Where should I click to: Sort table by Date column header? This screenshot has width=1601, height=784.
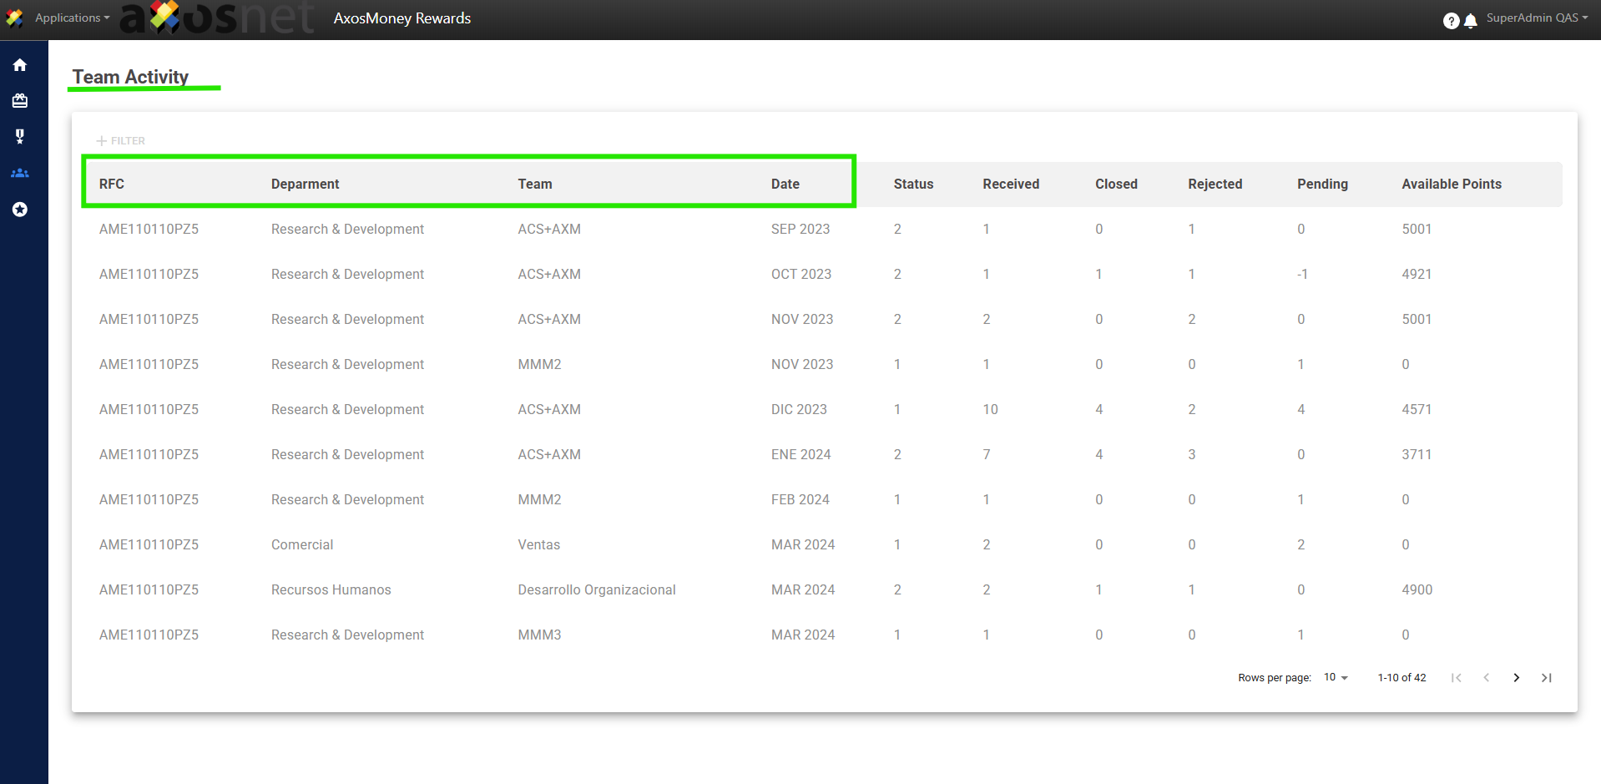(785, 185)
